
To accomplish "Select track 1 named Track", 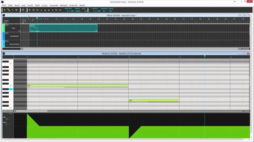I will (x=13, y=28).
